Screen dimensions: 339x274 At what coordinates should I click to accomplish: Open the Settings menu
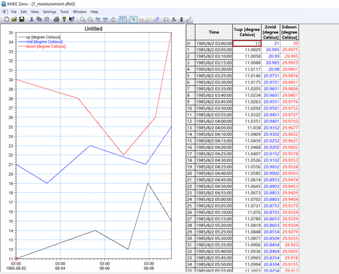pyautogui.click(x=49, y=11)
